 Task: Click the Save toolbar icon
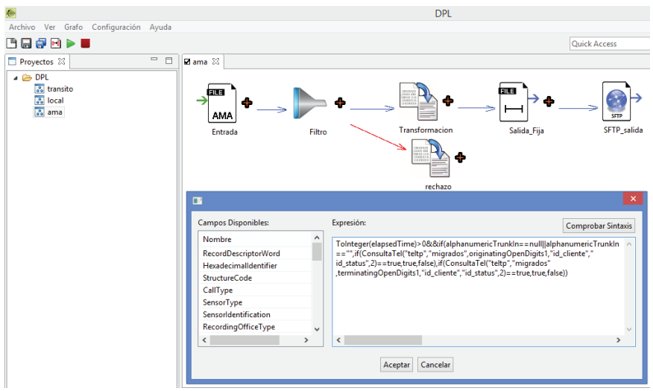tap(26, 44)
